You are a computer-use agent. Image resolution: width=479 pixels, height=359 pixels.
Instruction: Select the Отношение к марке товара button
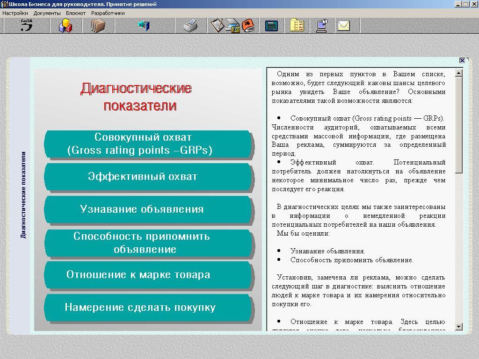(148, 275)
